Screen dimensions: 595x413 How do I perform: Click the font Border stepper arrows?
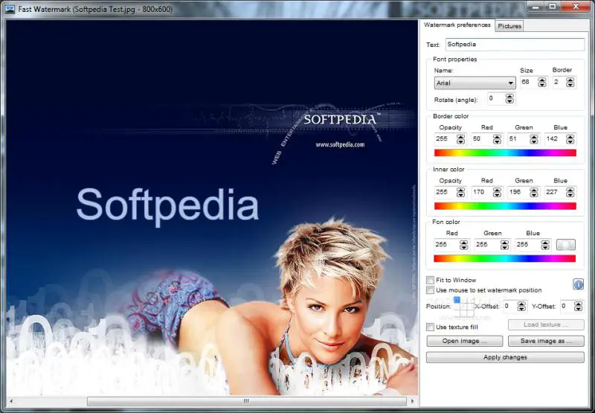(x=570, y=83)
